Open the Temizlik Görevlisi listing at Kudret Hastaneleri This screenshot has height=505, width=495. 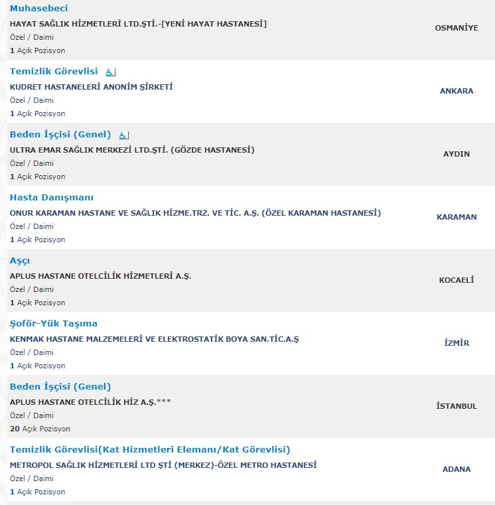coord(54,72)
